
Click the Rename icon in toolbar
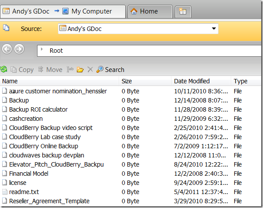pyautogui.click(x=70, y=69)
